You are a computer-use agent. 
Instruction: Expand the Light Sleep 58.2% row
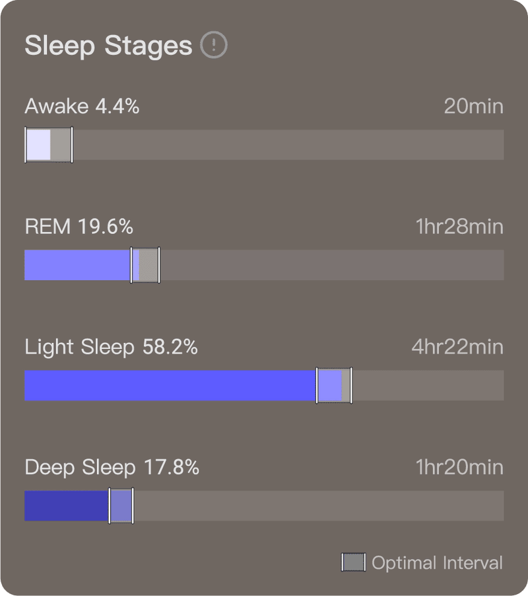click(x=112, y=347)
